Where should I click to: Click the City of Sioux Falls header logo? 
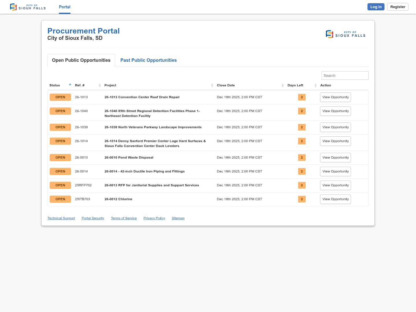(x=28, y=7)
